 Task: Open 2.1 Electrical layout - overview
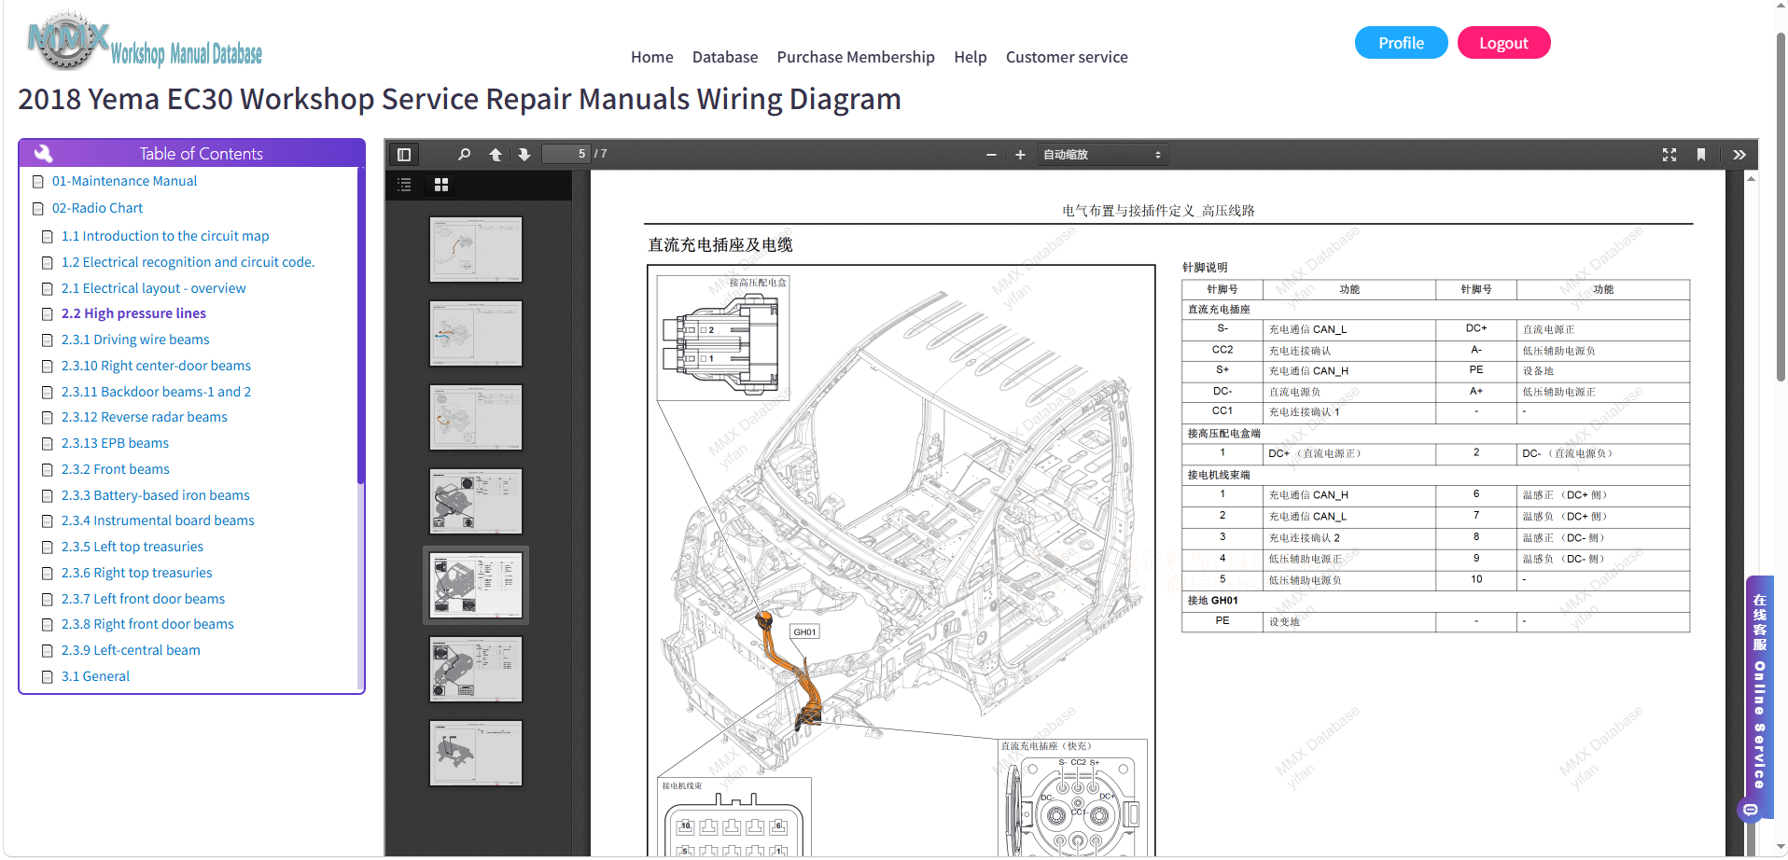[154, 288]
